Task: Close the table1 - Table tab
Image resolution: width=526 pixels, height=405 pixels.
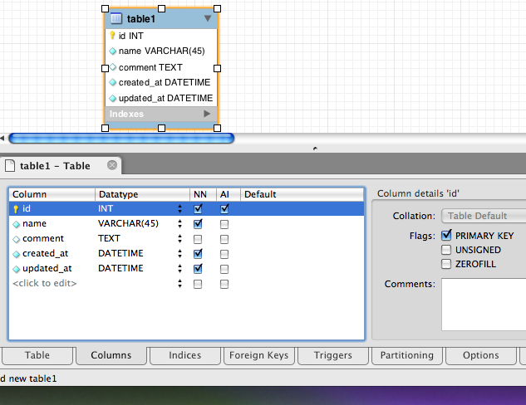Action: click(112, 165)
